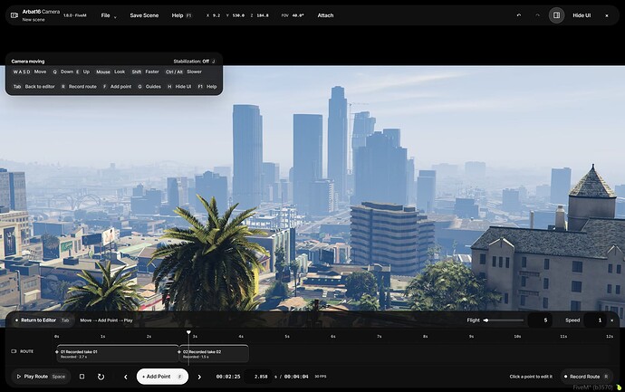
Task: Click the ROUTE track label
Action: click(x=26, y=351)
